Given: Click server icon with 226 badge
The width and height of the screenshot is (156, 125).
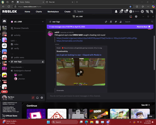Looking at the screenshot, I should point(4,57).
